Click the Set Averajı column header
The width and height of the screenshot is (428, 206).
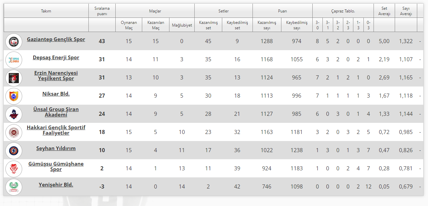[384, 11]
